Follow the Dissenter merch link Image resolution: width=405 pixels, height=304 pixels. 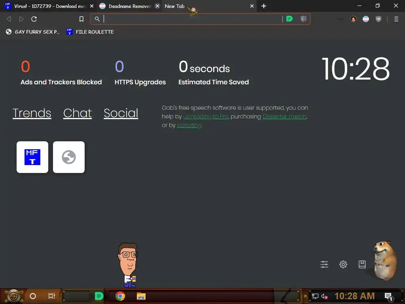click(x=285, y=116)
